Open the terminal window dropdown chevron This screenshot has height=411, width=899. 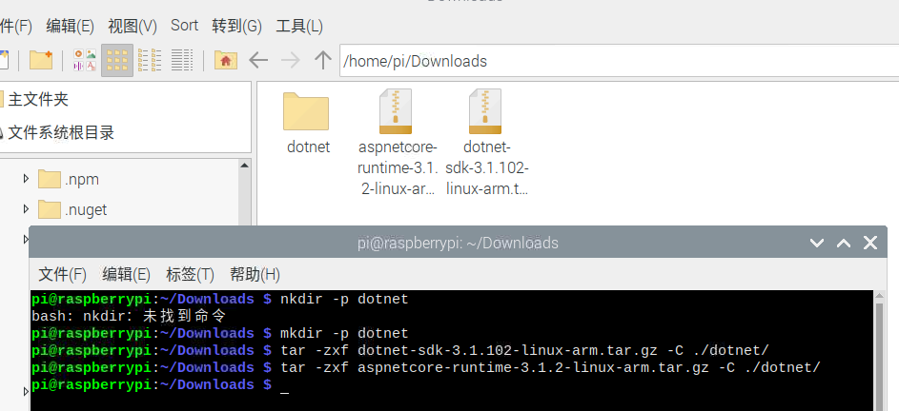pos(816,243)
